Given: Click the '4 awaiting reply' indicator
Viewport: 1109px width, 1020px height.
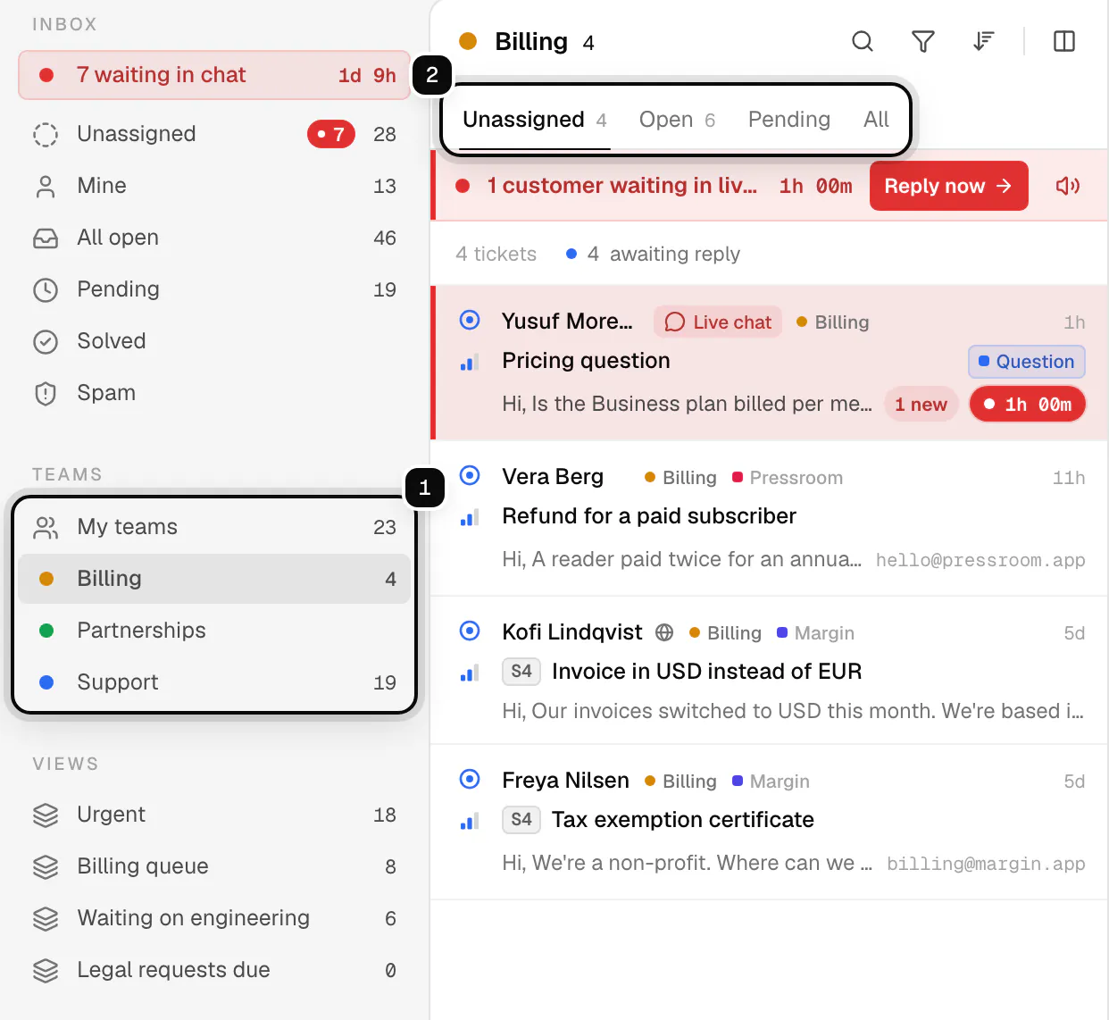Looking at the screenshot, I should coord(653,255).
